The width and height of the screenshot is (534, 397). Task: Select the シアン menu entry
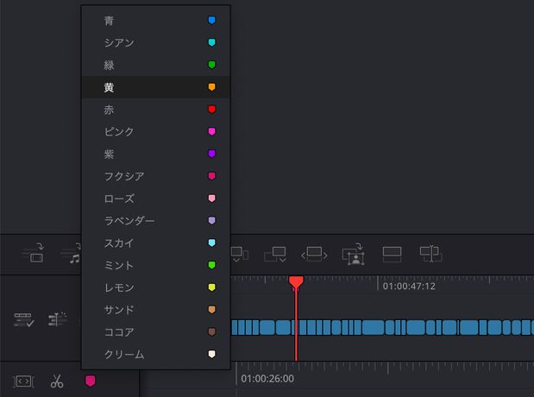155,42
